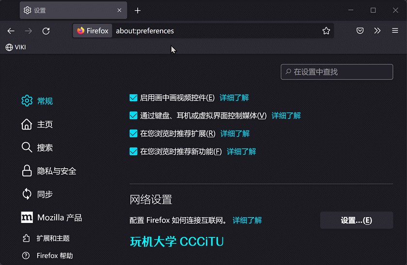Click the back arrow navigation icon
This screenshot has width=407, height=265.
(x=11, y=31)
